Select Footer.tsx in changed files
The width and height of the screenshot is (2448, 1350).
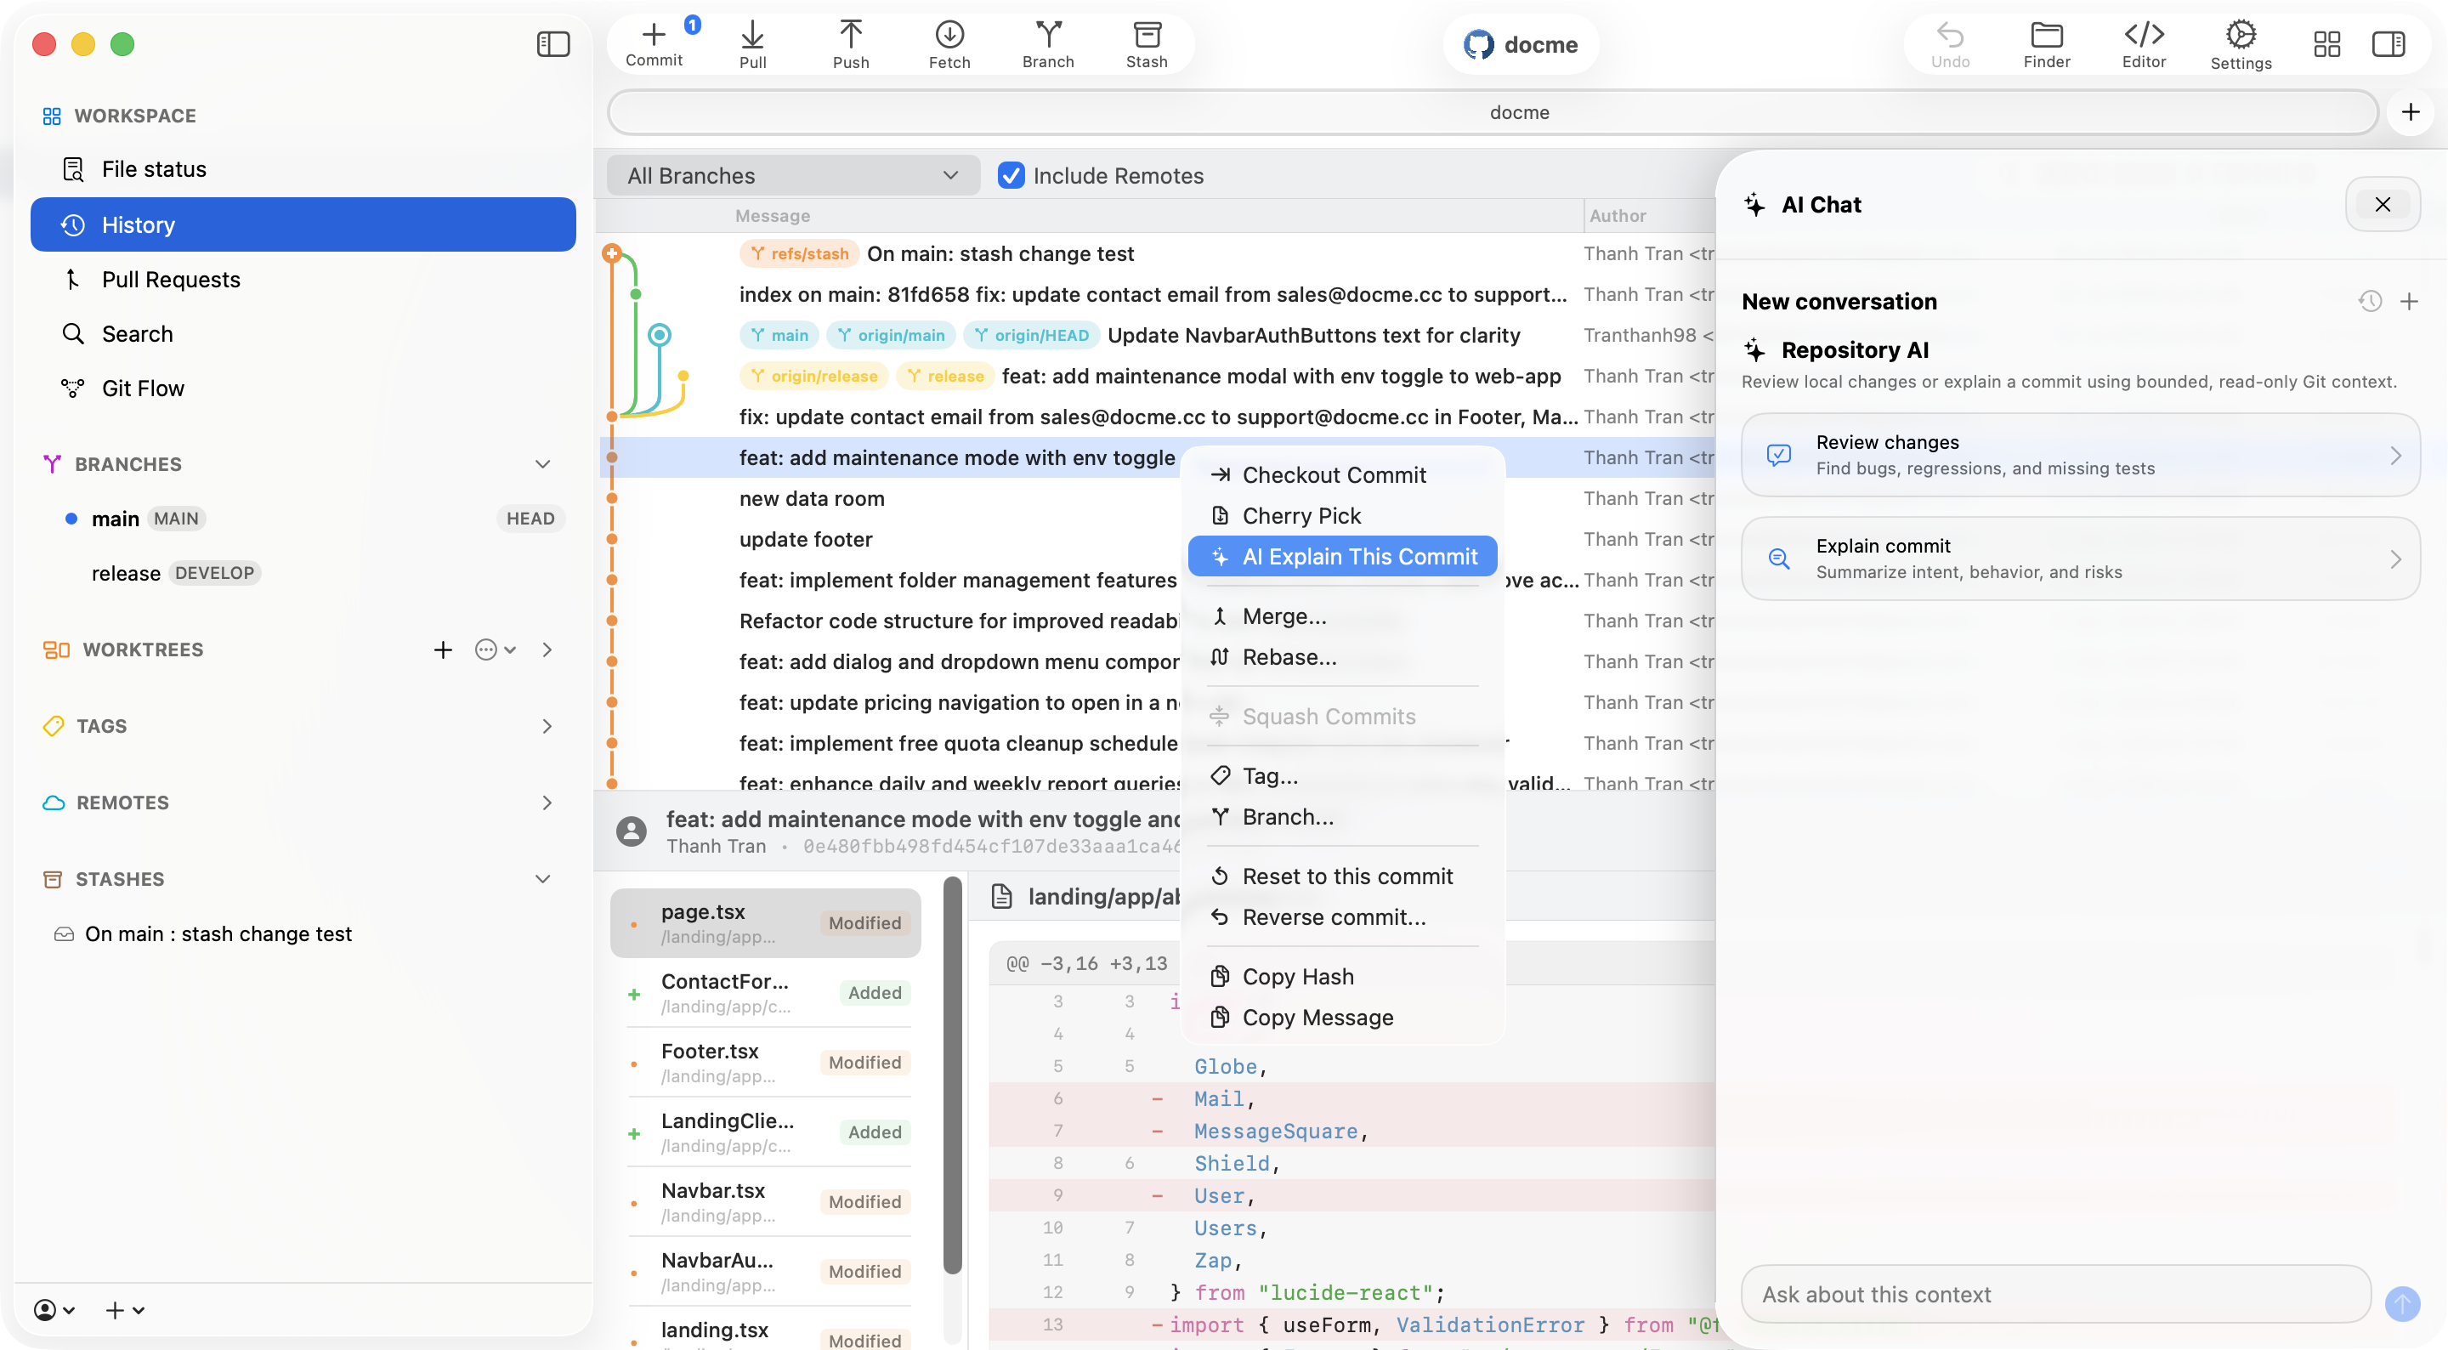[766, 1062]
